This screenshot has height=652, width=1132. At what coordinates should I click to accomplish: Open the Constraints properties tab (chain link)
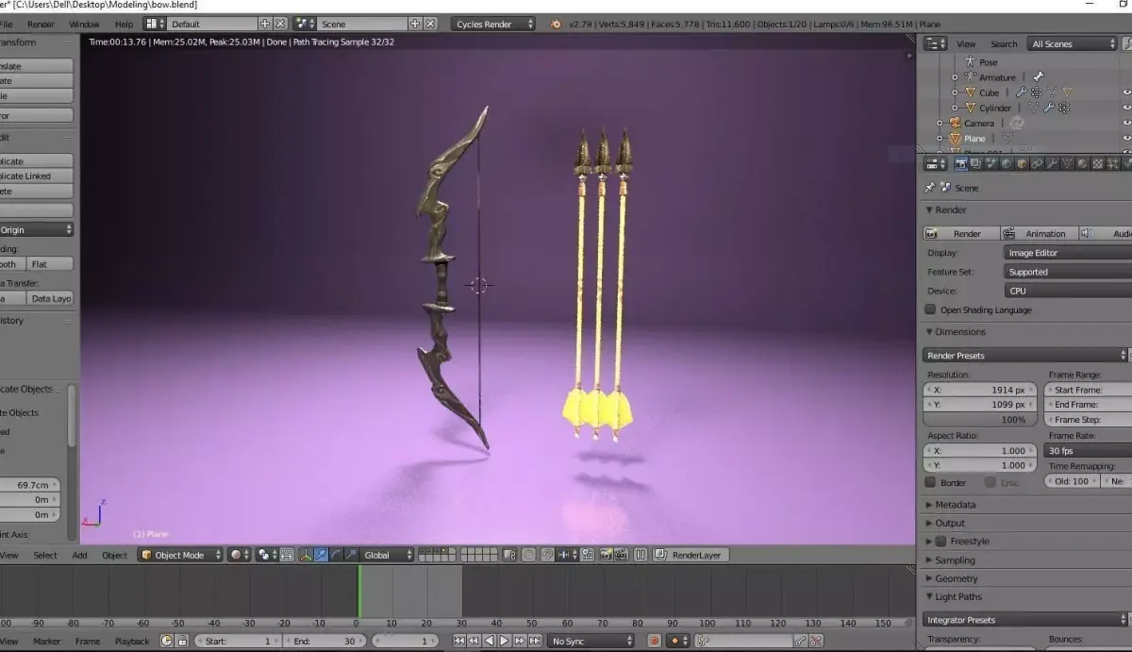pyautogui.click(x=1036, y=163)
